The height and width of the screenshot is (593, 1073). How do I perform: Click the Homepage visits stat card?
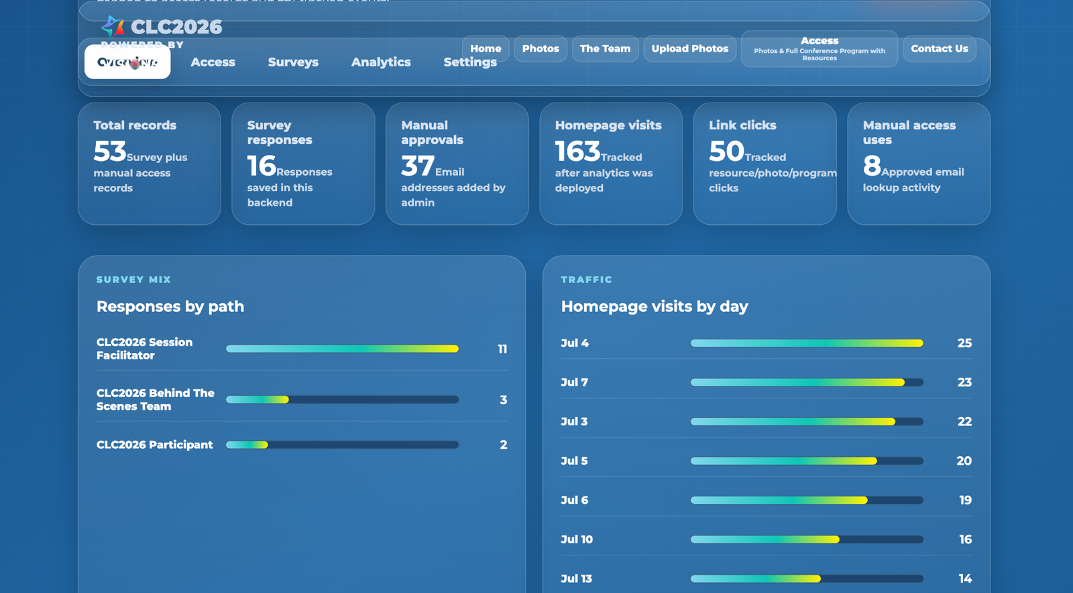(x=611, y=164)
